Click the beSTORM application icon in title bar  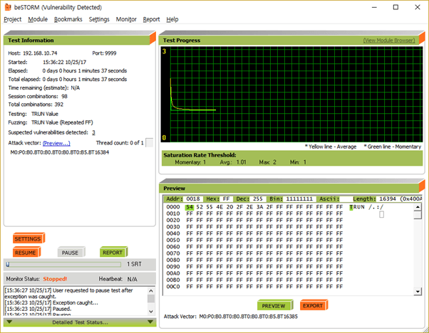pyautogui.click(x=6, y=6)
